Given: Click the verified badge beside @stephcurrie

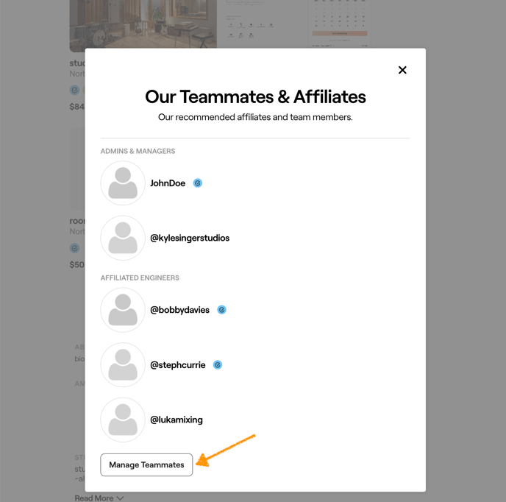Looking at the screenshot, I should (218, 365).
